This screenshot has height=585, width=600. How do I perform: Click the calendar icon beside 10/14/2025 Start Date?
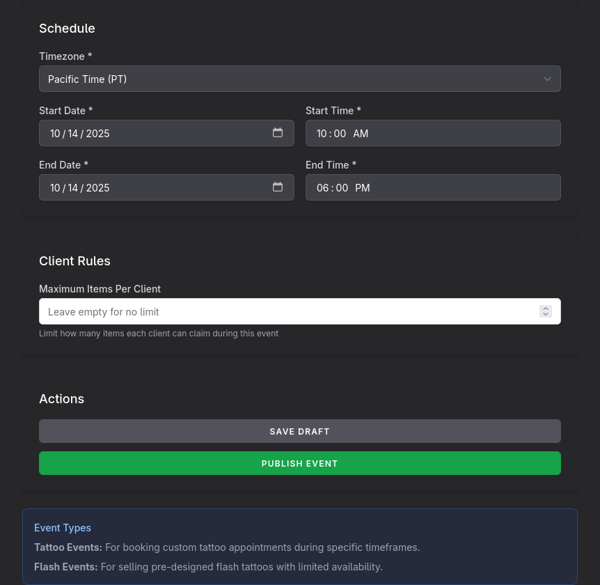pyautogui.click(x=278, y=132)
